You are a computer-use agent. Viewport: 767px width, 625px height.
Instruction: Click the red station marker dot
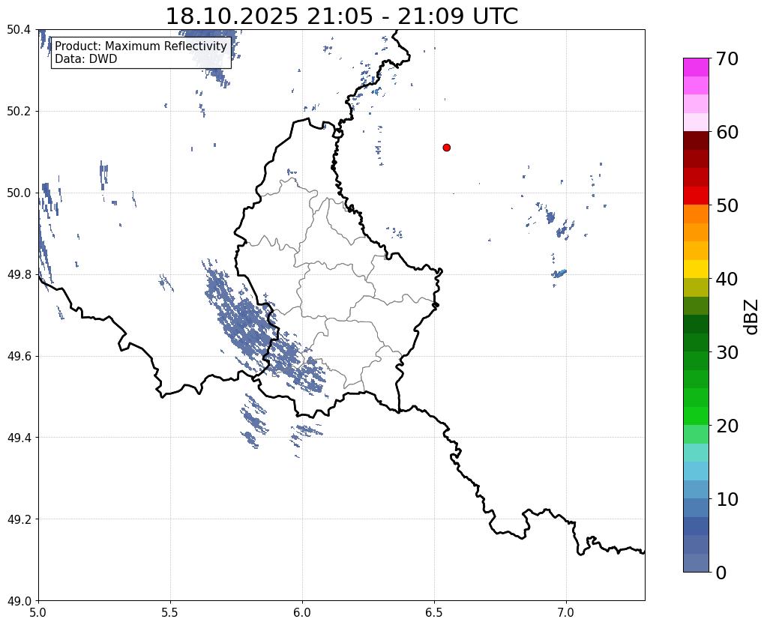(446, 147)
